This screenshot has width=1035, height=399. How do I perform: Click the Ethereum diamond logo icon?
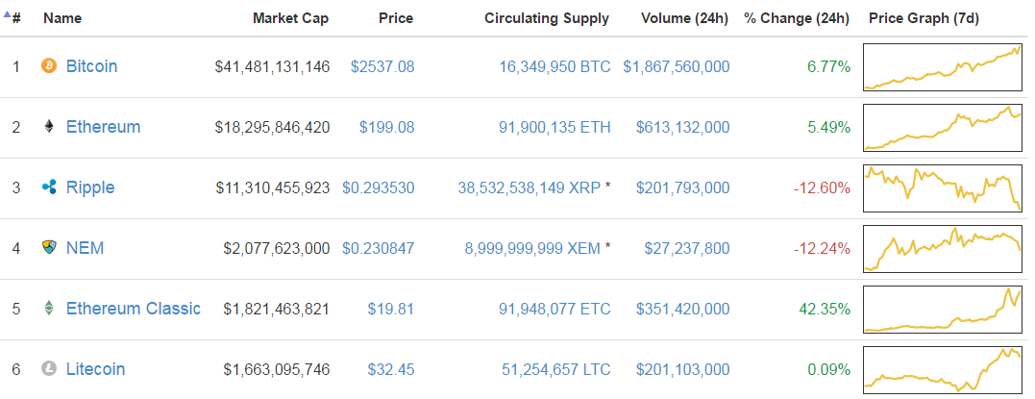pos(49,127)
